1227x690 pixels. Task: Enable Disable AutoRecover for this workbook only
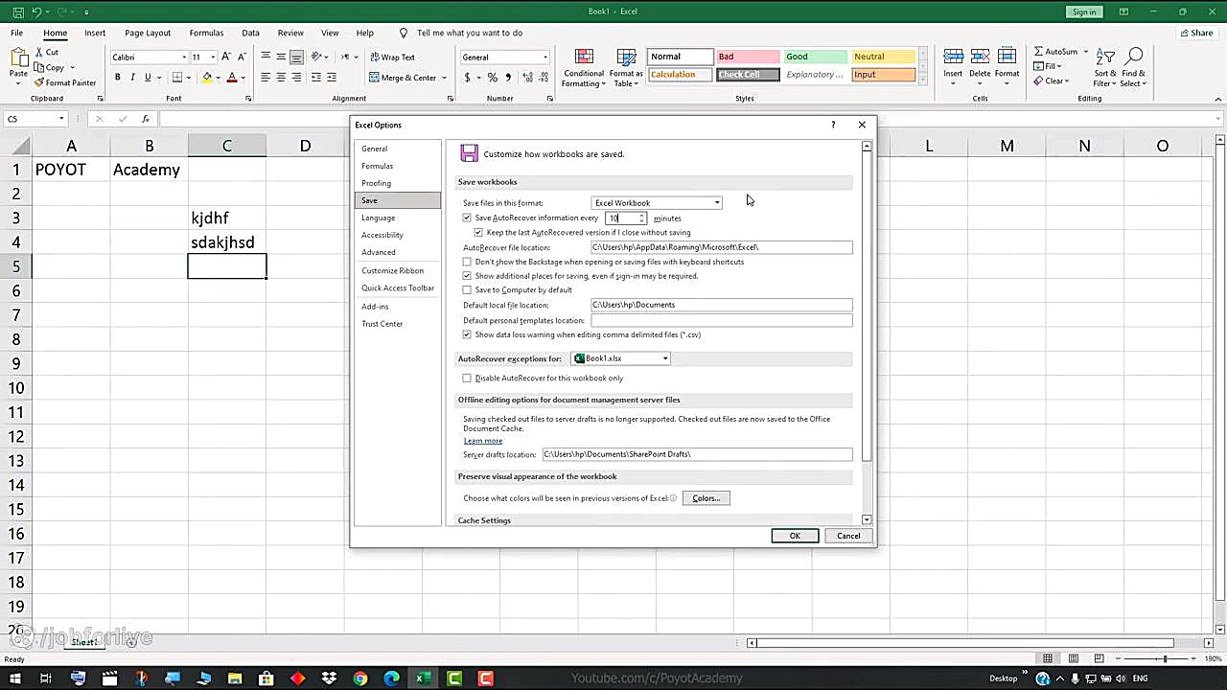point(467,379)
